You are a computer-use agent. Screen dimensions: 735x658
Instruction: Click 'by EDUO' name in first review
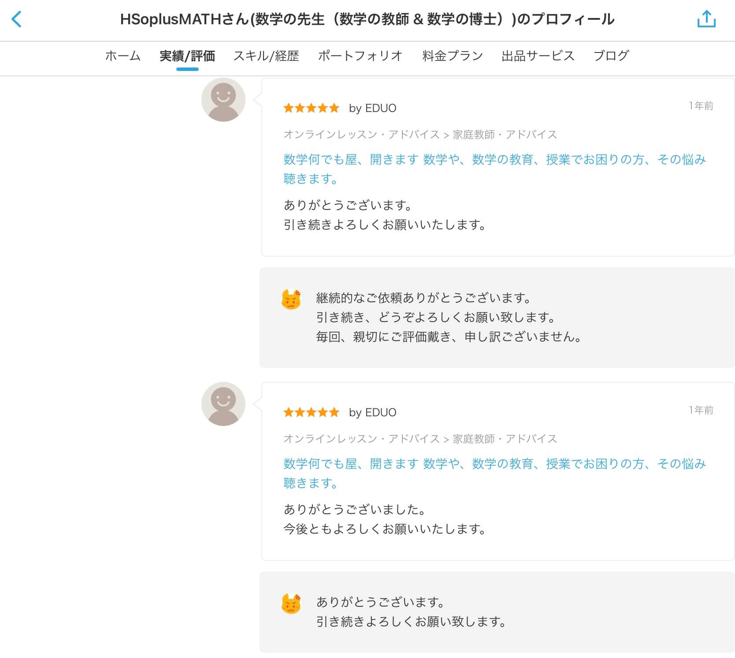(x=372, y=108)
